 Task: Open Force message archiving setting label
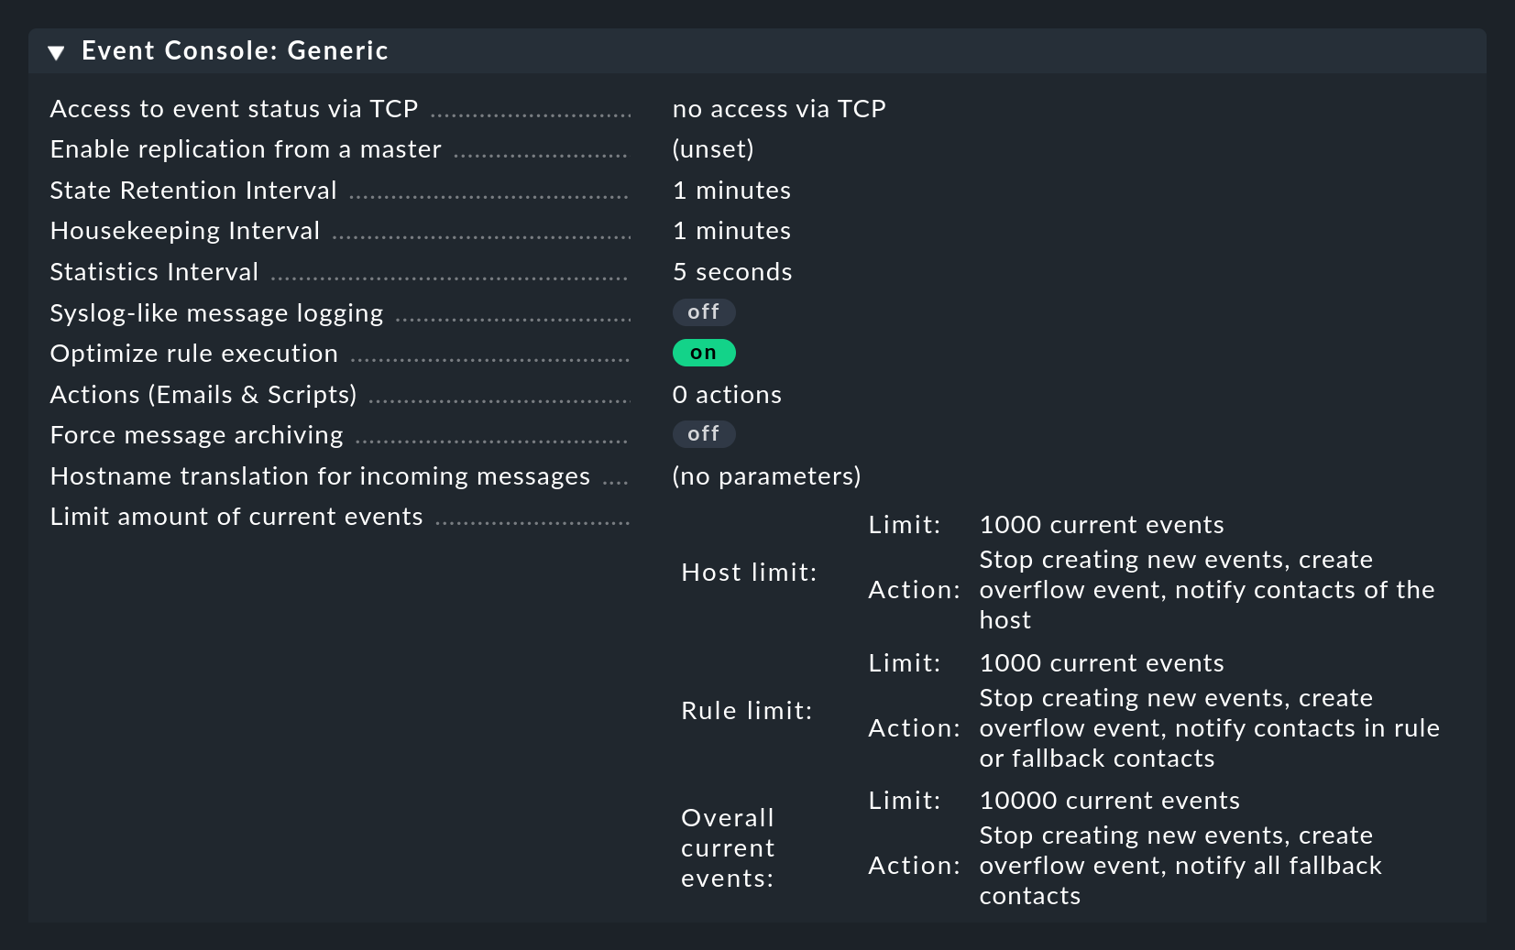point(197,435)
